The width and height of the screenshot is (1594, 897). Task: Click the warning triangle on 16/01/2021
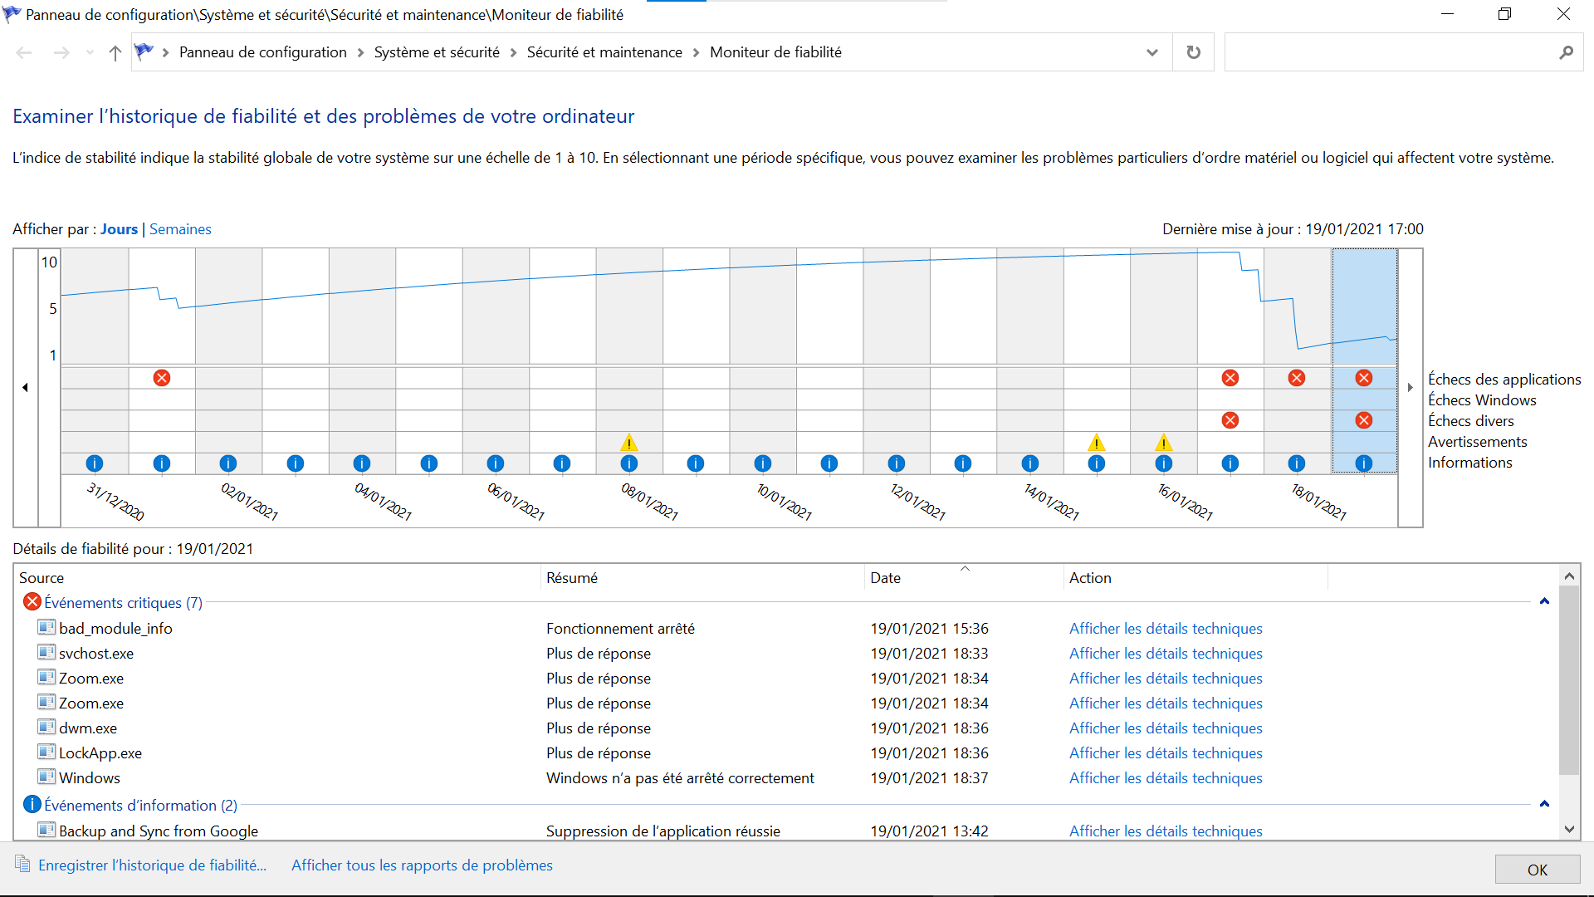pos(1164,442)
